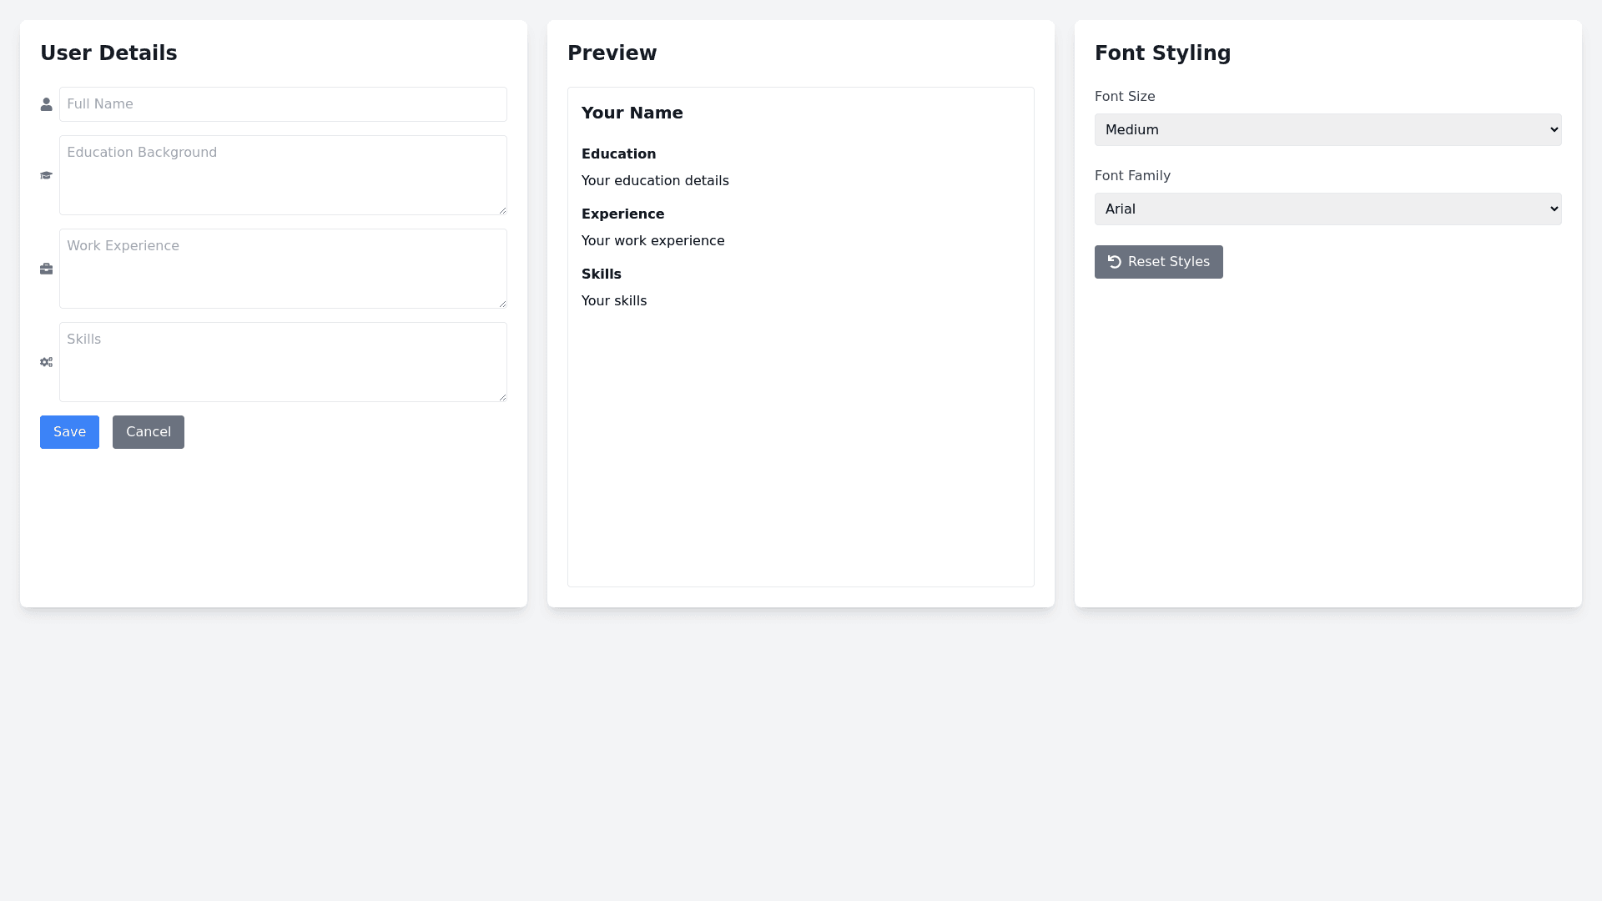Click the graduation cap education icon
The width and height of the screenshot is (1602, 901).
46,175
